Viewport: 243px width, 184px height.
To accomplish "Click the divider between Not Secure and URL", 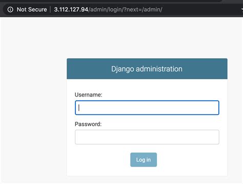I will pyautogui.click(x=50, y=10).
